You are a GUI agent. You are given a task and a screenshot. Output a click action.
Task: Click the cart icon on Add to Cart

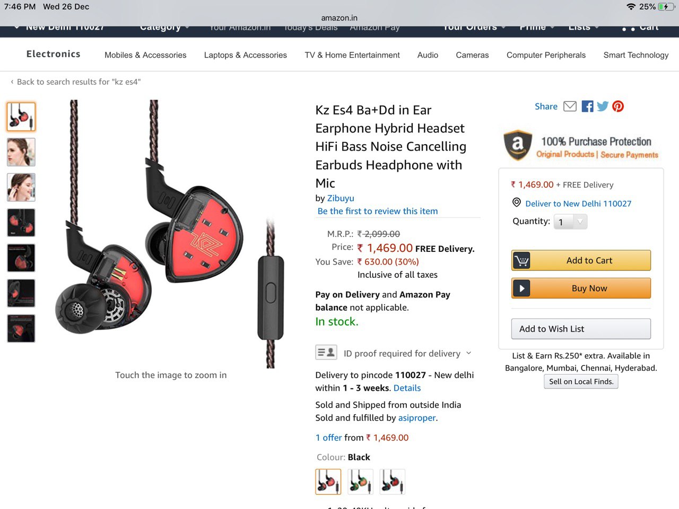[521, 260]
